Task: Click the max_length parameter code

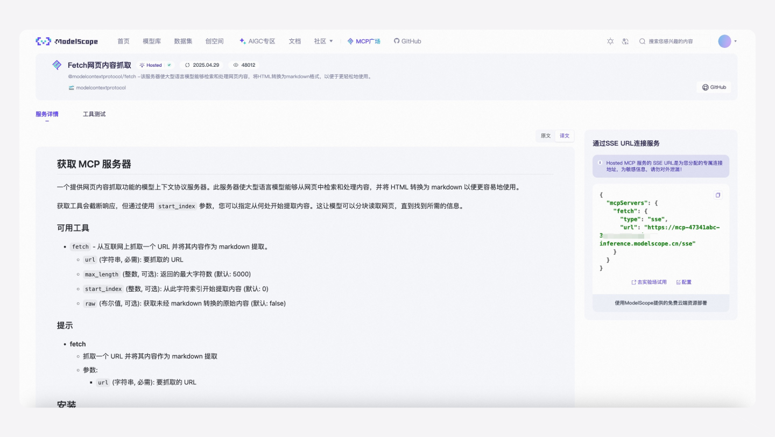Action: click(x=102, y=274)
